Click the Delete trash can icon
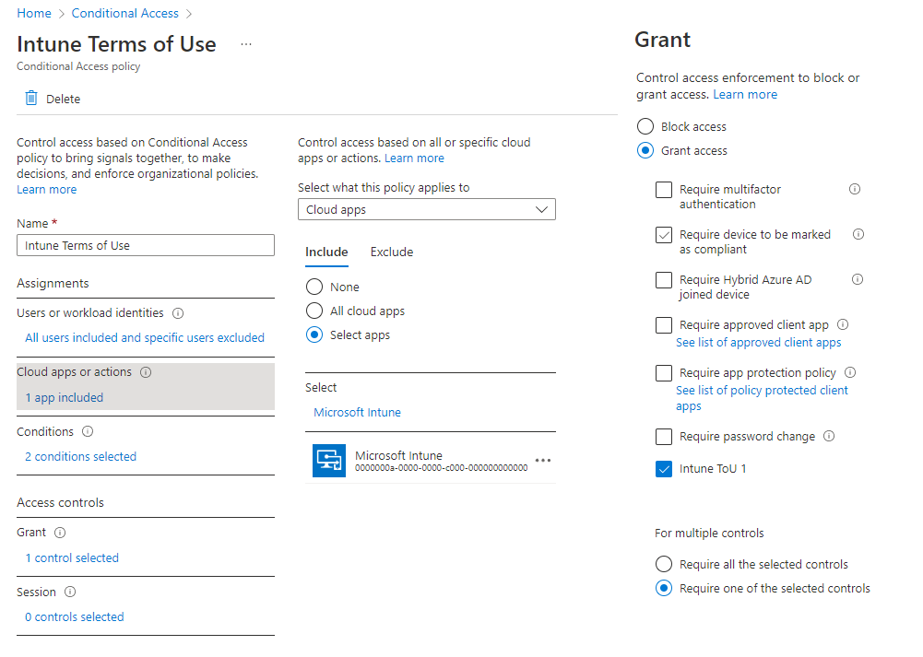The height and width of the screenshot is (657, 923). point(31,99)
